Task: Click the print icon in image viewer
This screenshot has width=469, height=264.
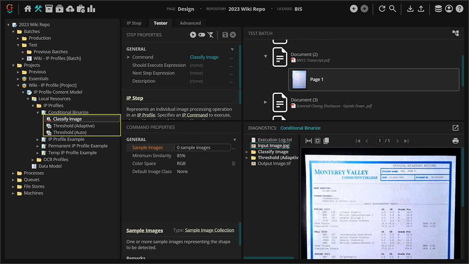Action: click(x=455, y=141)
